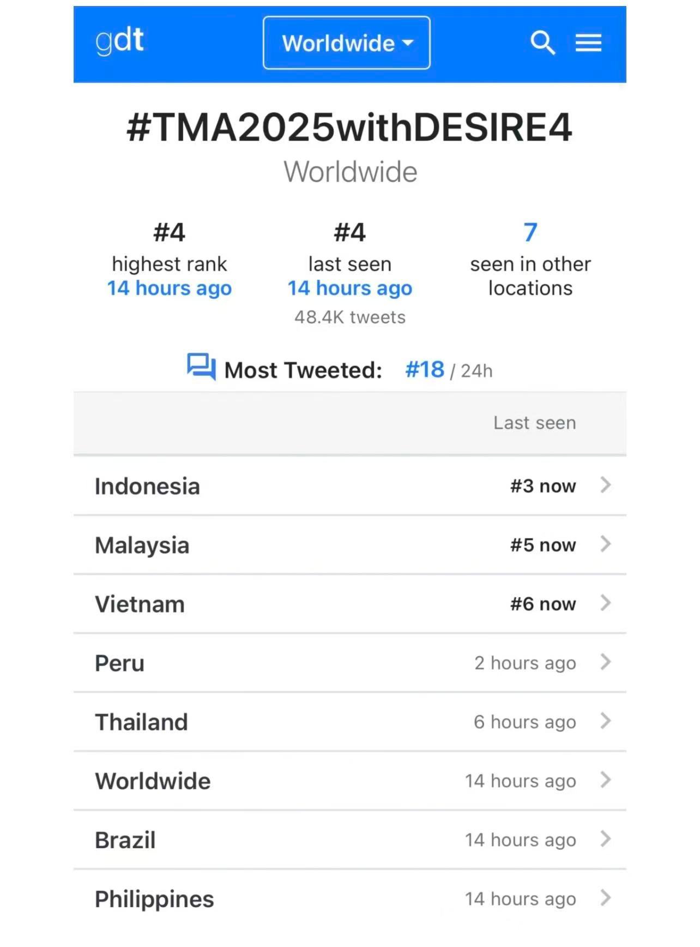Select the Thailand location name
Viewport: 700px width, 947px height.
[141, 722]
